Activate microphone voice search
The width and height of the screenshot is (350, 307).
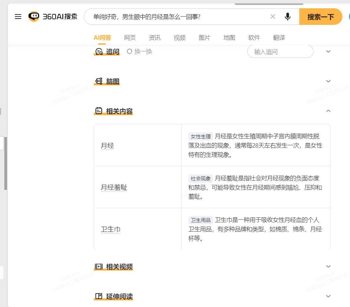tap(288, 17)
